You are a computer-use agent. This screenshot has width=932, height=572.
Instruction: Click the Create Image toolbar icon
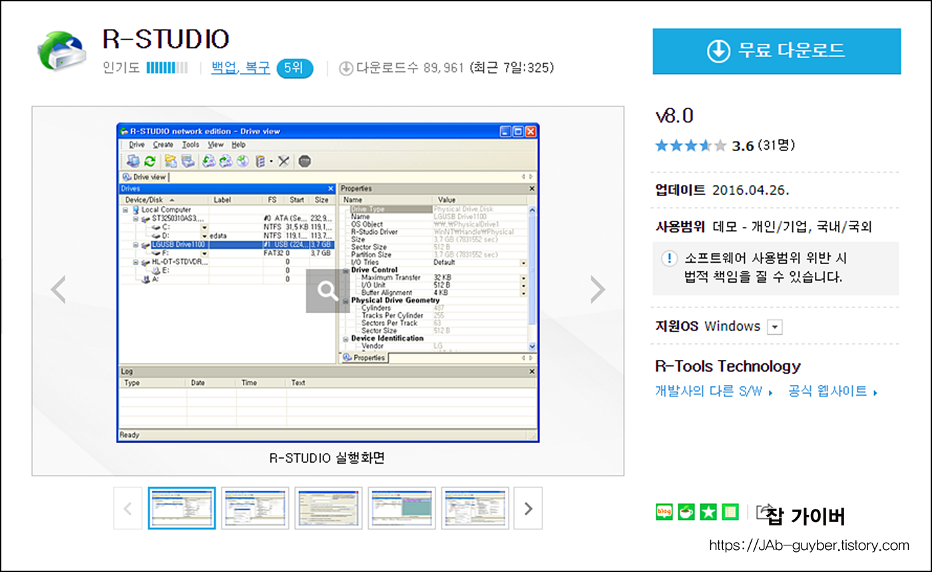click(208, 161)
